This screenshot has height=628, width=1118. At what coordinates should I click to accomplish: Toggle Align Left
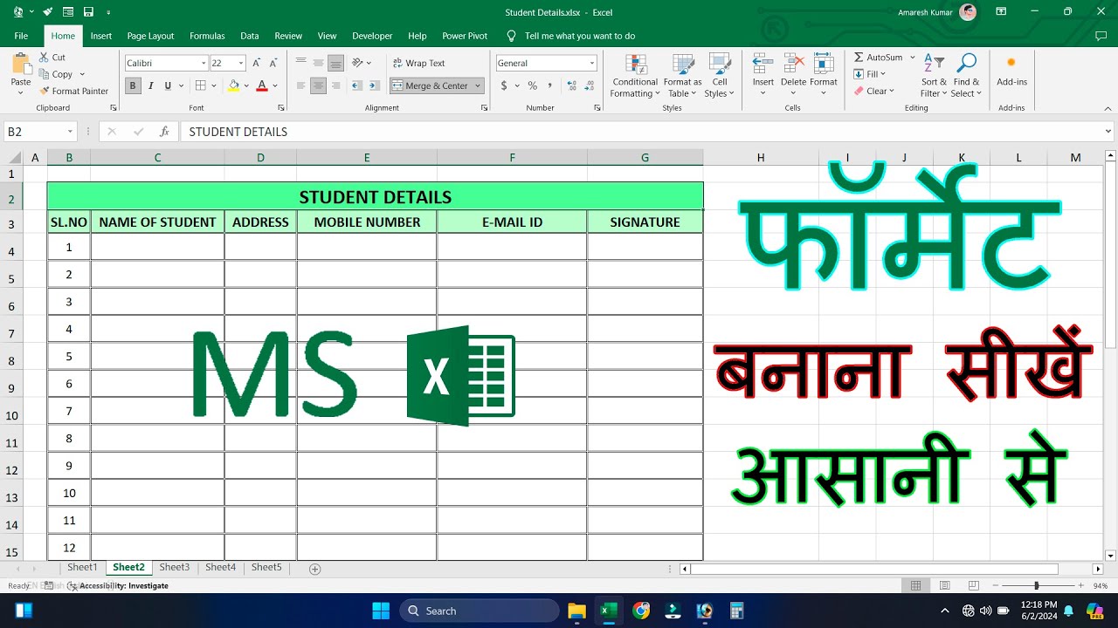301,85
